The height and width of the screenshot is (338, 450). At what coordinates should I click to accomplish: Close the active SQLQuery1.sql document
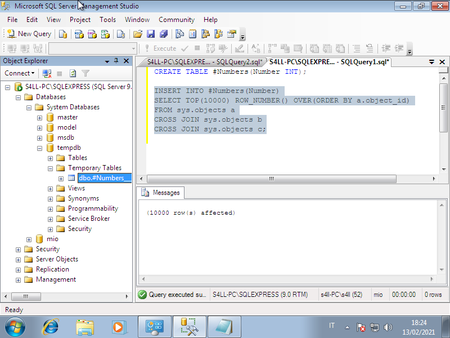pos(442,62)
